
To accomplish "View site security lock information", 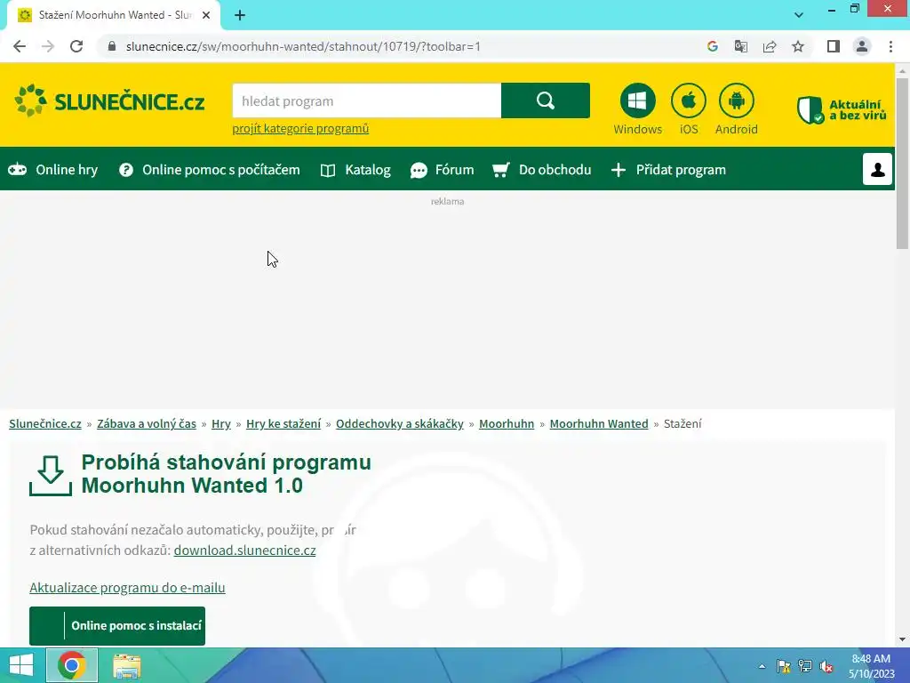I will 112,46.
